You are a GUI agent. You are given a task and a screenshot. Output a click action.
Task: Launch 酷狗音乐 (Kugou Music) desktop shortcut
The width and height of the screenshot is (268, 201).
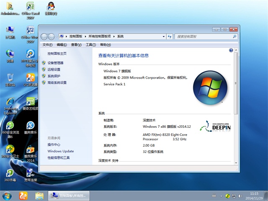(31, 127)
